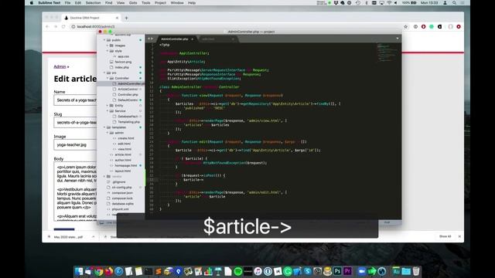Open the File menu
This screenshot has width=495, height=278.
pos(67,3)
